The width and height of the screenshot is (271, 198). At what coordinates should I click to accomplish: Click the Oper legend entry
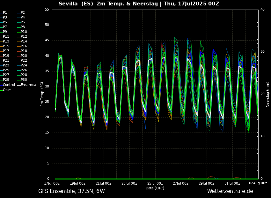[x=7, y=90]
